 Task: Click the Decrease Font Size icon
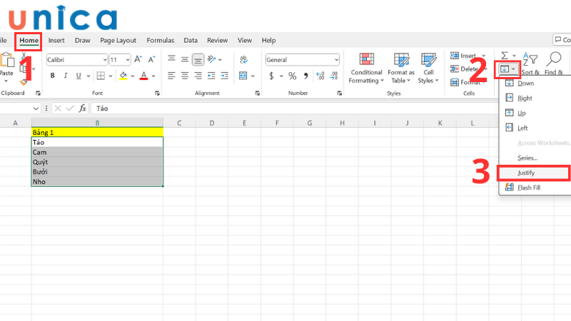(151, 59)
